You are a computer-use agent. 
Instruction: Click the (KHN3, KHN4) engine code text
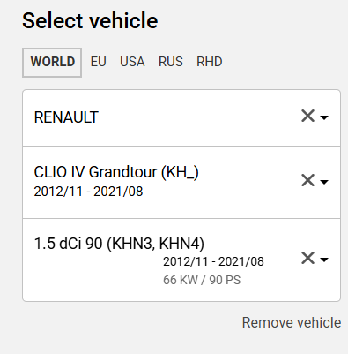(155, 244)
